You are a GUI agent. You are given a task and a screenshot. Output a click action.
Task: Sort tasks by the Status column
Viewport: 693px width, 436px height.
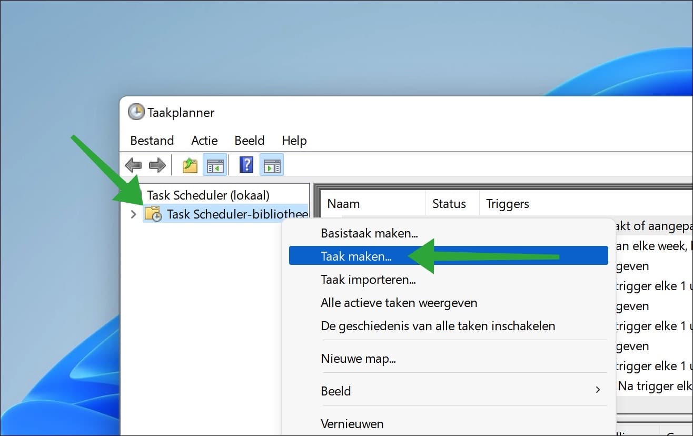point(449,203)
